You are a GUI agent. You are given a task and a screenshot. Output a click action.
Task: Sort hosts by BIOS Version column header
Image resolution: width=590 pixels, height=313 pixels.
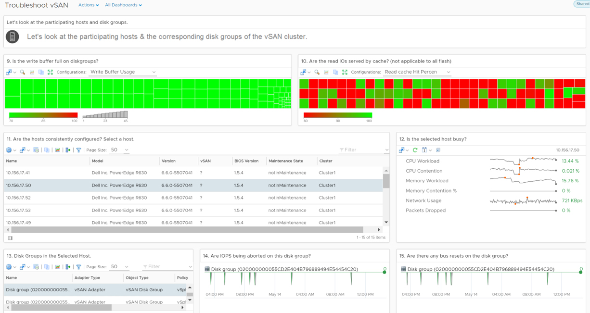246,161
